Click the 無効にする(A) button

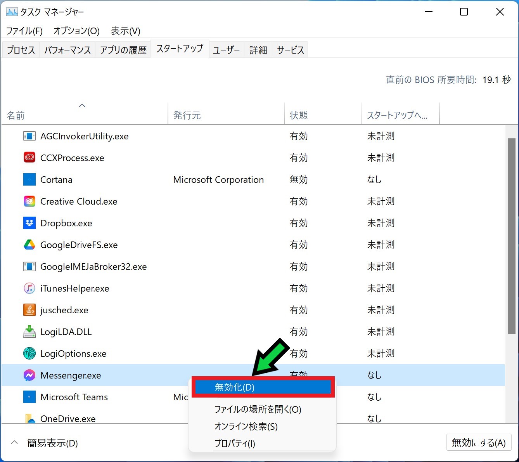[x=479, y=443]
